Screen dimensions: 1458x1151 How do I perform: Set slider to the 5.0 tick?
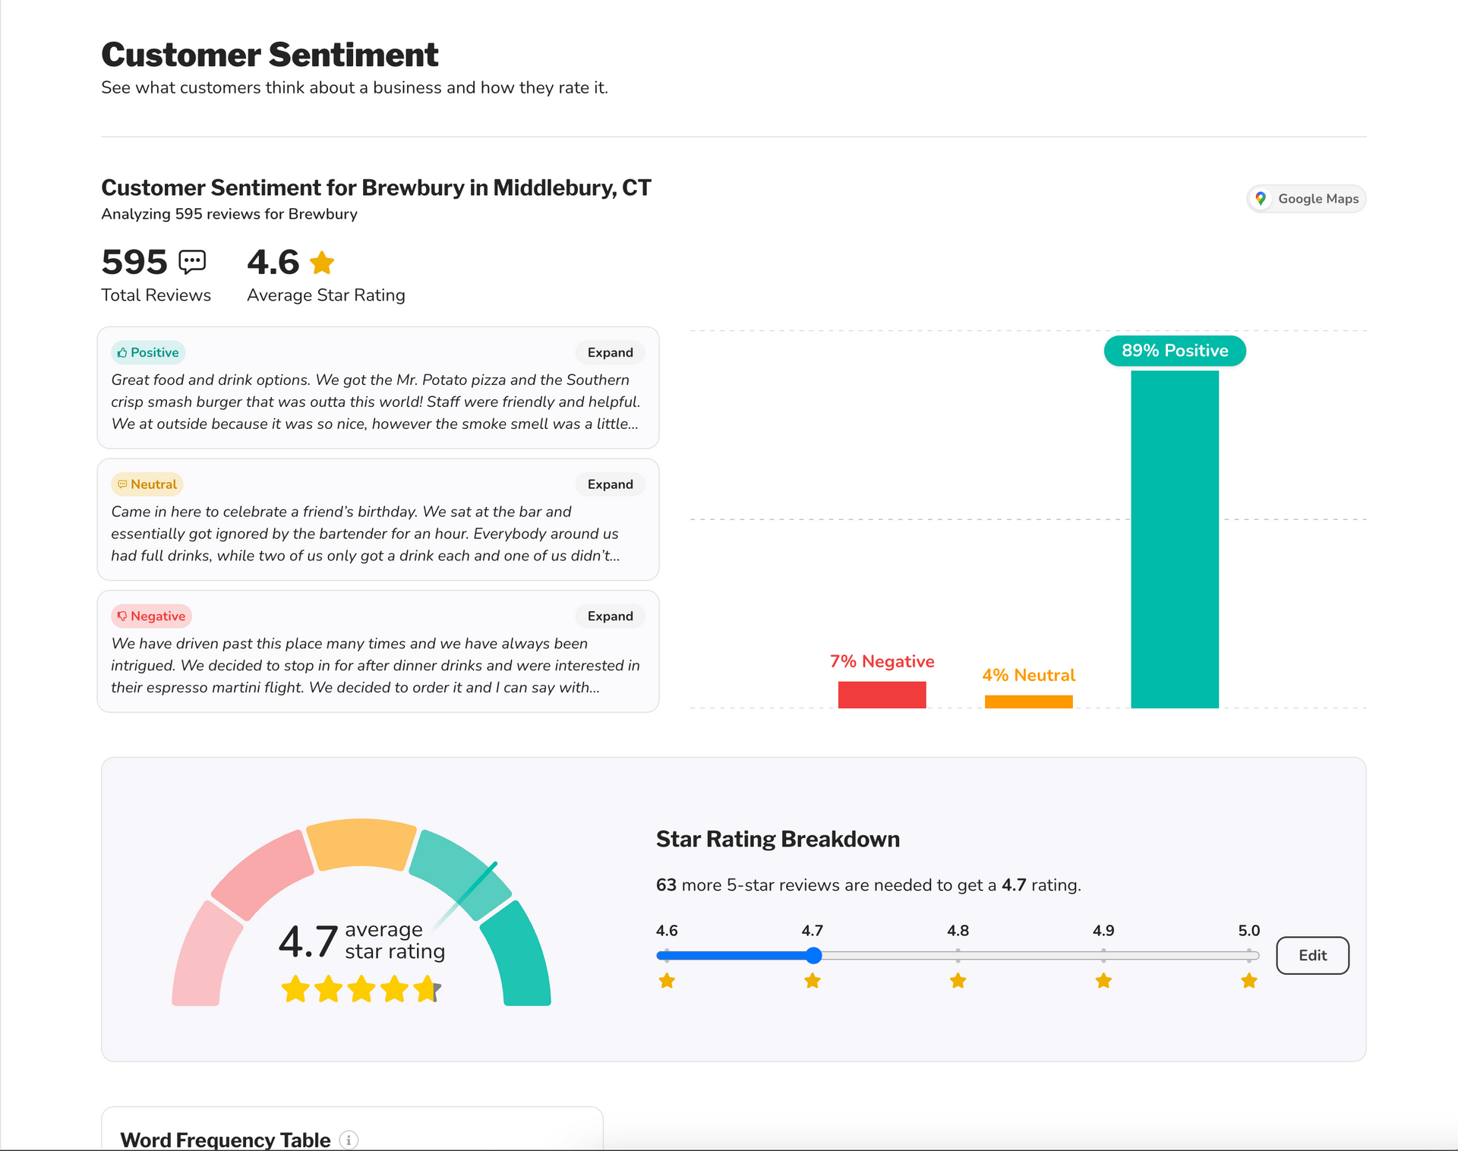pos(1249,955)
